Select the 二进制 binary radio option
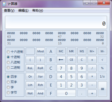This screenshot has height=102, width=112. coord(14,68)
